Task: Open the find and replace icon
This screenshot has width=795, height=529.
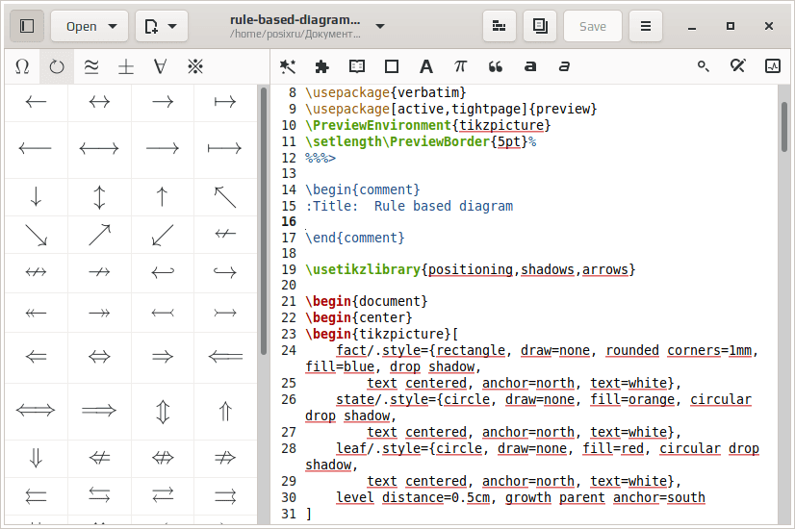Action: (x=737, y=66)
